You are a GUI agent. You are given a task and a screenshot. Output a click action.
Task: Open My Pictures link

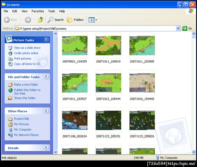click(21, 124)
